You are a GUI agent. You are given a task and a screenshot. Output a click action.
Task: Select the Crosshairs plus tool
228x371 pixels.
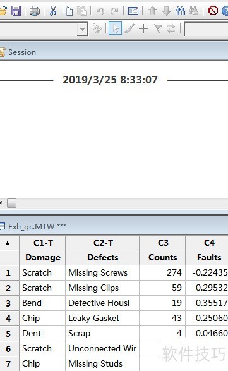(x=144, y=29)
